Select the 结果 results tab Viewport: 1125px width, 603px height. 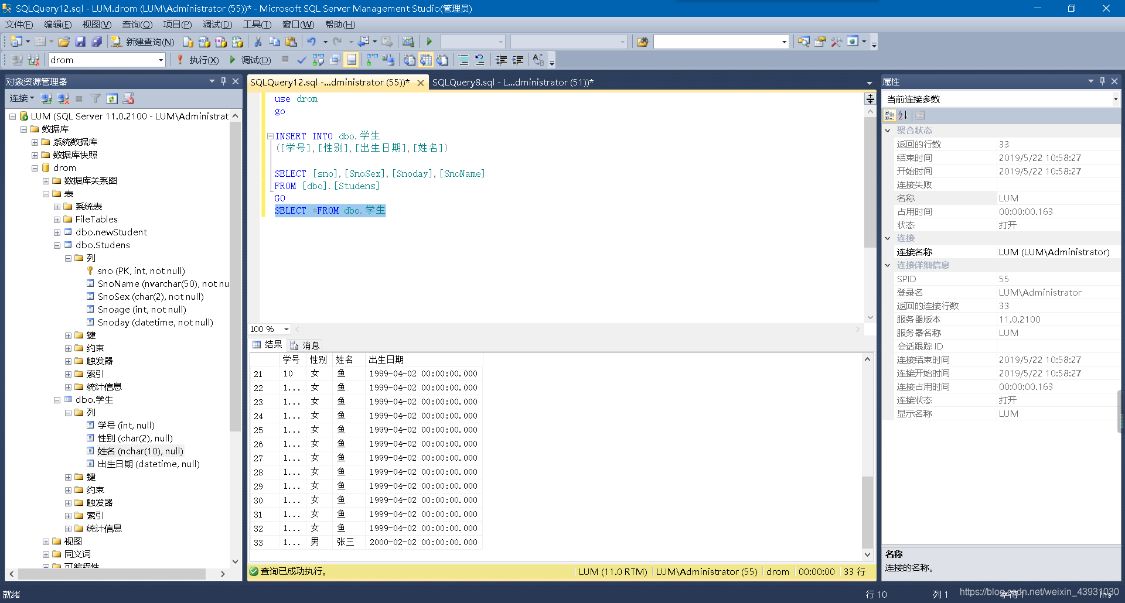point(268,345)
